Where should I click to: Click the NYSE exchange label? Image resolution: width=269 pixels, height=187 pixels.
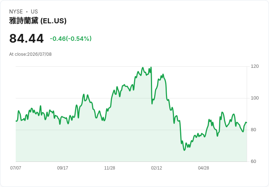[x=16, y=12]
